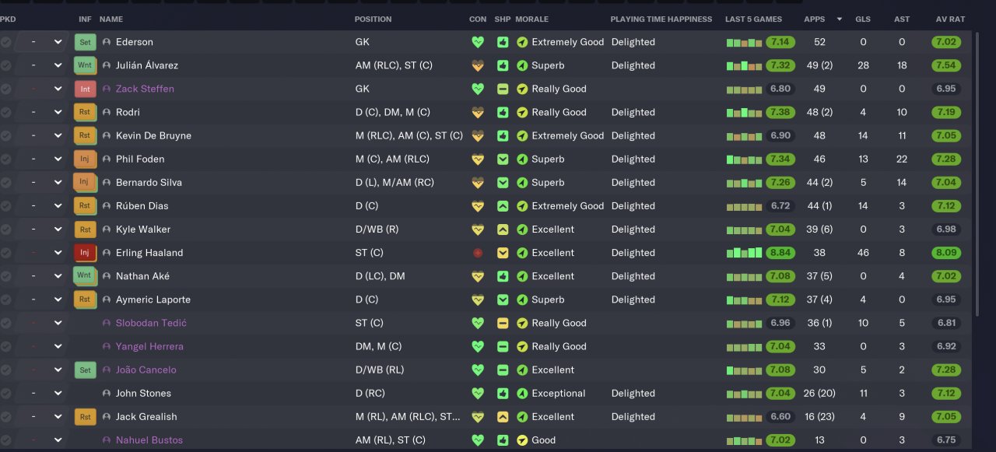Click Zack Steffen's match sharpness icon
The image size is (996, 452).
click(503, 89)
